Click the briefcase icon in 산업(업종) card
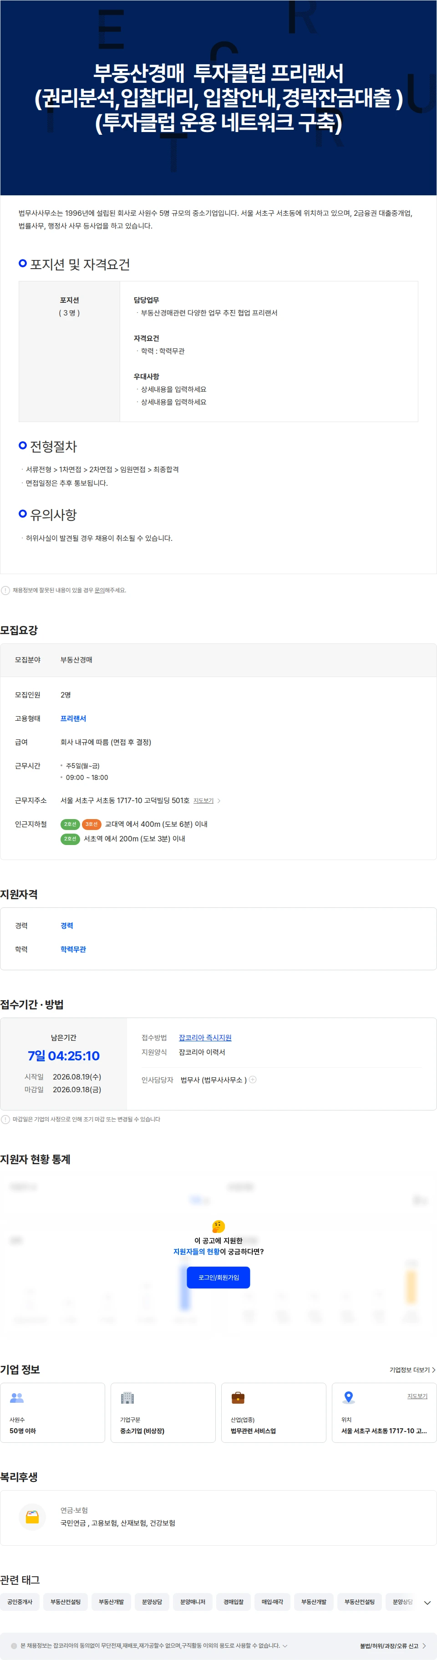 [238, 1398]
